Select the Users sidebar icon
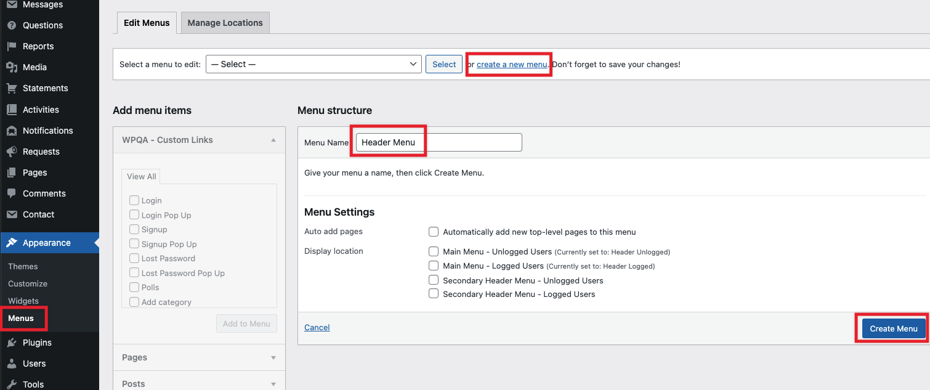 pyautogui.click(x=11, y=364)
